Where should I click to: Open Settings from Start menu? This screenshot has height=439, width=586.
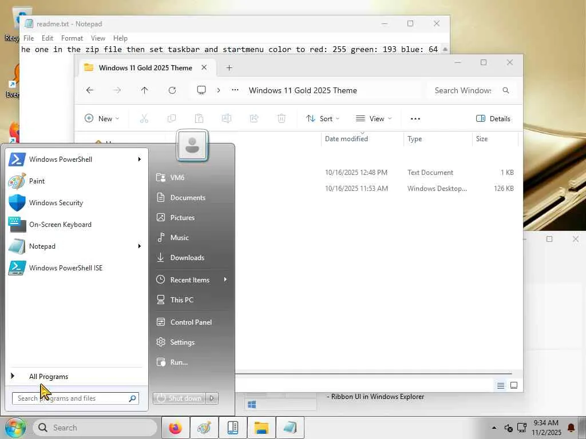pyautogui.click(x=192, y=342)
